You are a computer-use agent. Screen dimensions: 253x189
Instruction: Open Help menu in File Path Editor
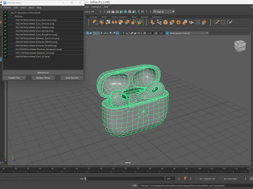click(x=39, y=7)
